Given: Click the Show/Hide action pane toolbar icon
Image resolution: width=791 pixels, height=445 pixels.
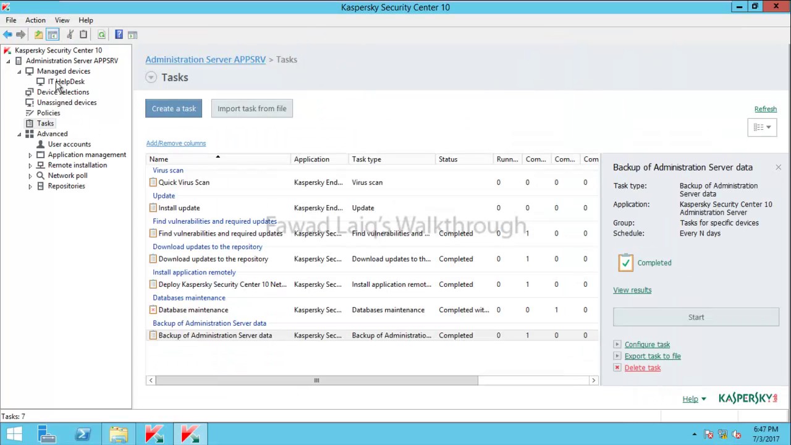Looking at the screenshot, I should click(132, 35).
